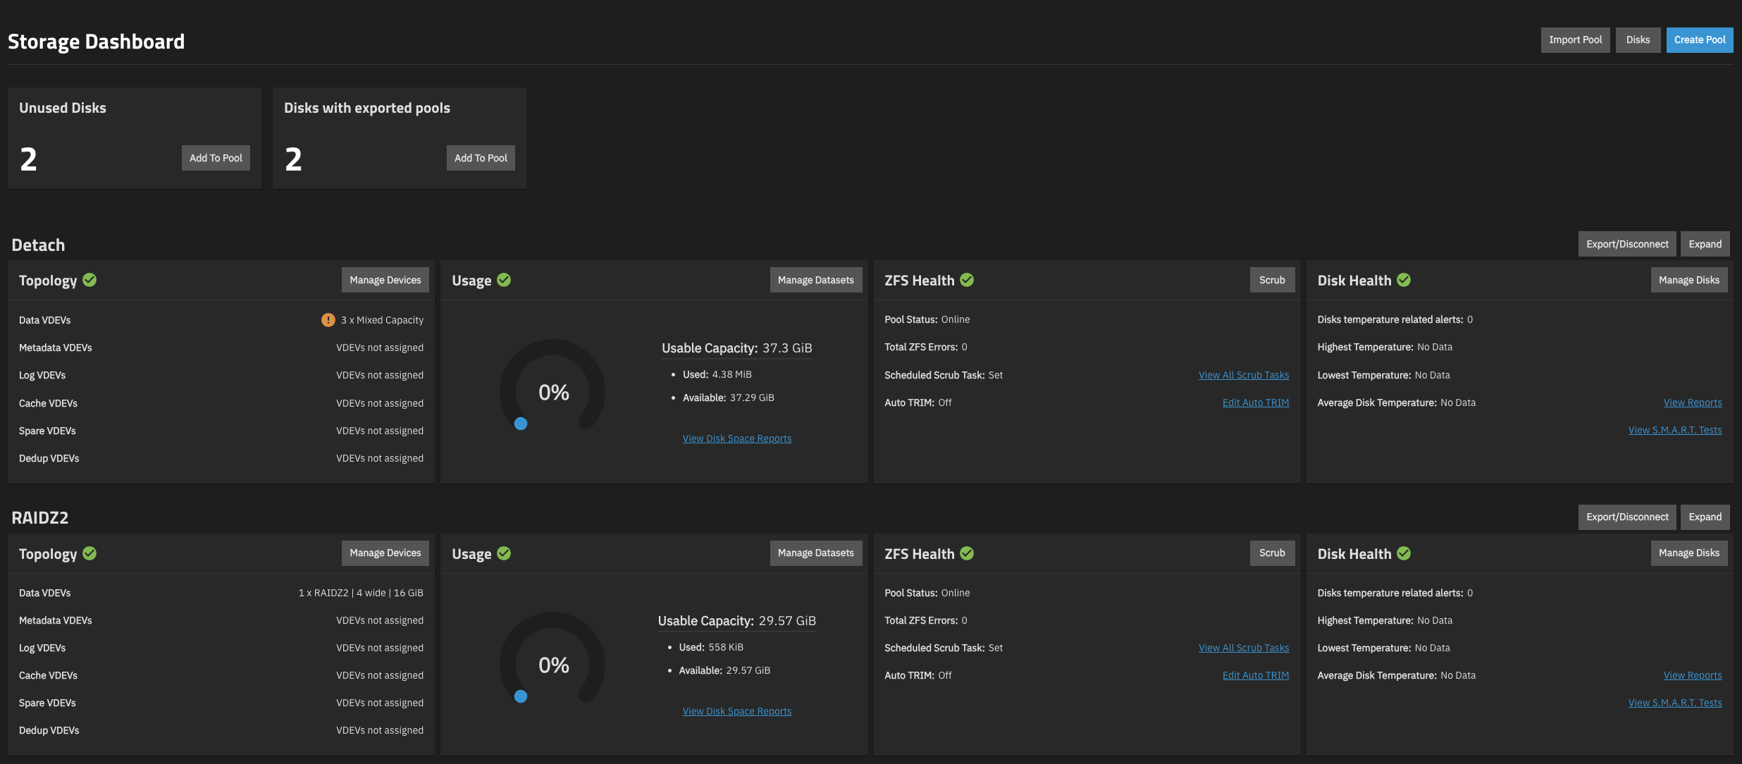The image size is (1742, 764).
Task: Open Edit Auto TRIM for Detach
Action: pos(1256,402)
